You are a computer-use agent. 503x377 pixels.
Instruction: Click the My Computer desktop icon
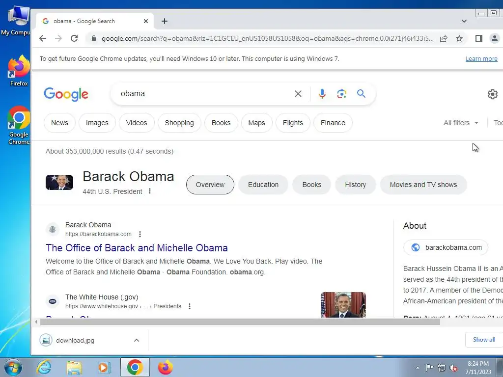click(15, 21)
